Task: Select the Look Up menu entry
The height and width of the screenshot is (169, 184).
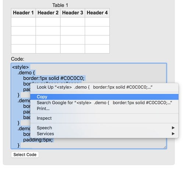Action: tap(104, 87)
